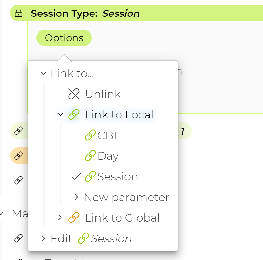
Task: Choose CBI under Link to Local
Action: 107,135
